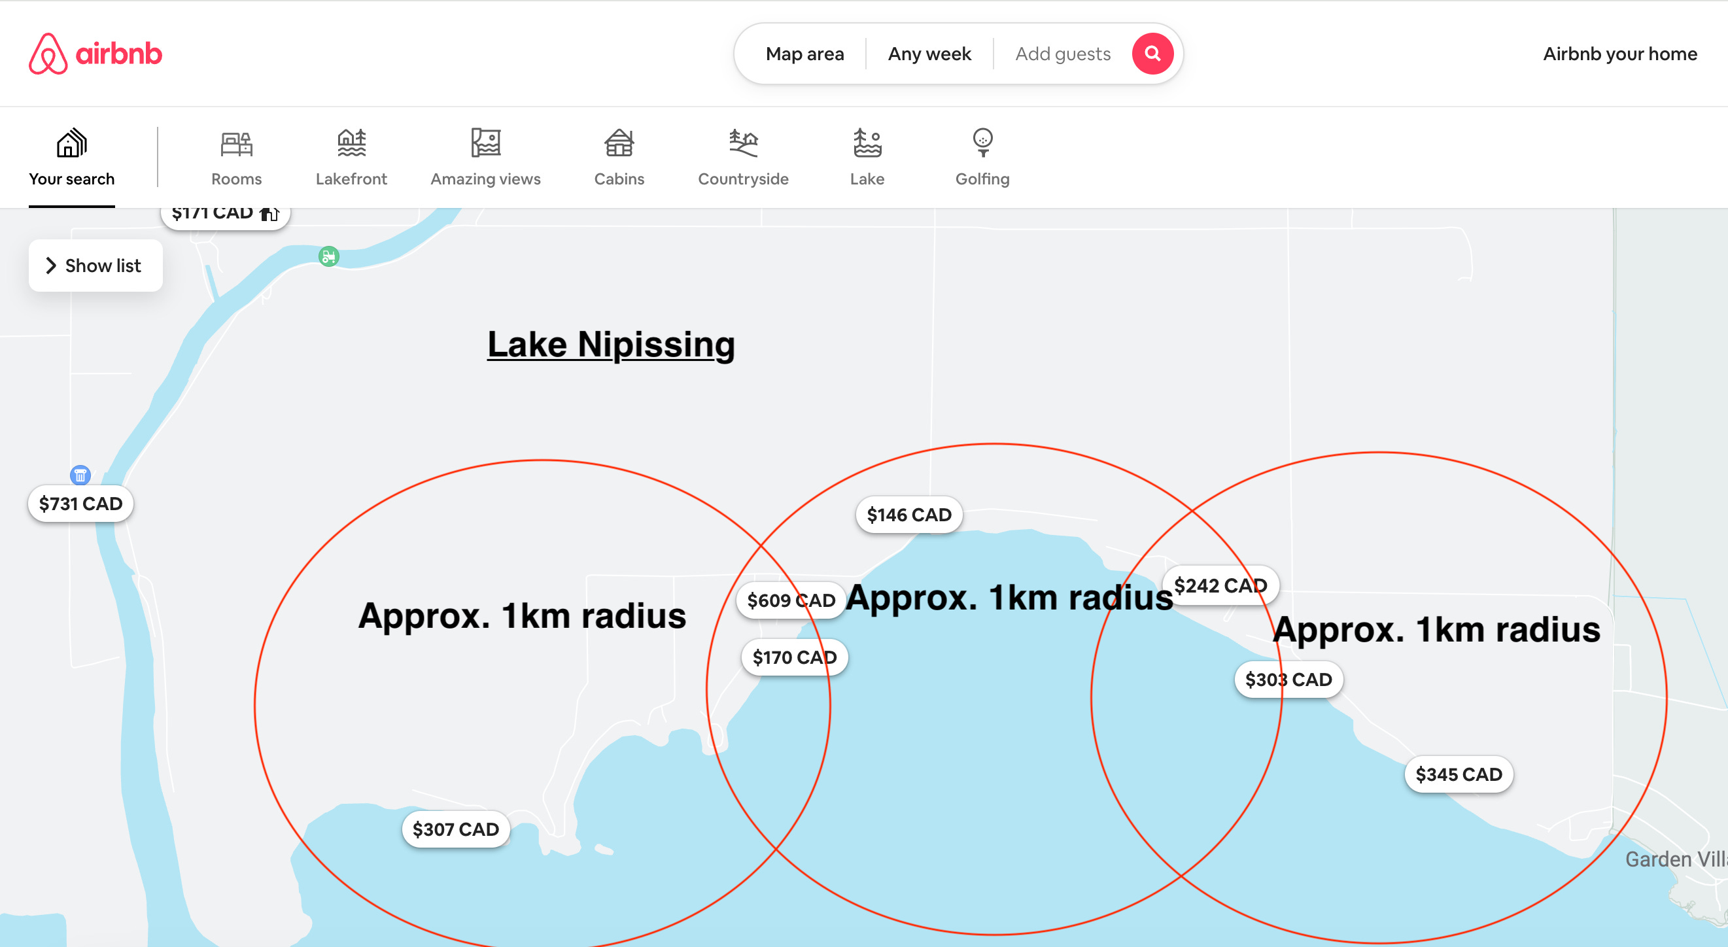The width and height of the screenshot is (1728, 947).
Task: Open the $731 CAD listing pin
Action: click(x=80, y=504)
